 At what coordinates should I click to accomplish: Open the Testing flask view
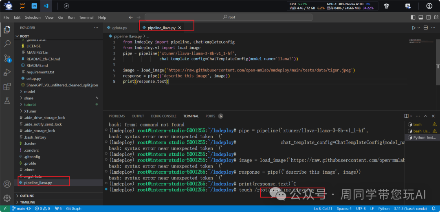point(7,100)
